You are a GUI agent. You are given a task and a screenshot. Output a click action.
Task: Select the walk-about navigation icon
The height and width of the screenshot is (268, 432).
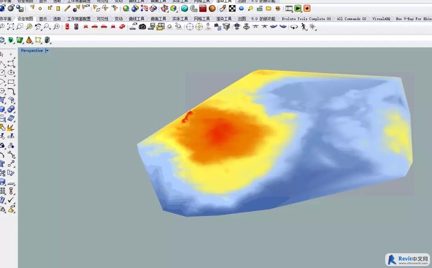tap(304, 27)
